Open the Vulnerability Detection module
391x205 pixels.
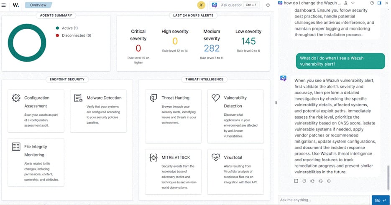[235, 112]
